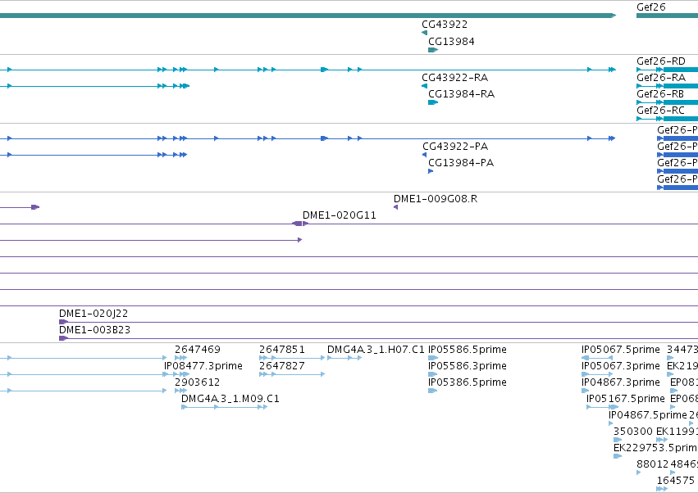Open the Gef26-RD transcript label
The width and height of the screenshot is (698, 493).
pyautogui.click(x=660, y=61)
